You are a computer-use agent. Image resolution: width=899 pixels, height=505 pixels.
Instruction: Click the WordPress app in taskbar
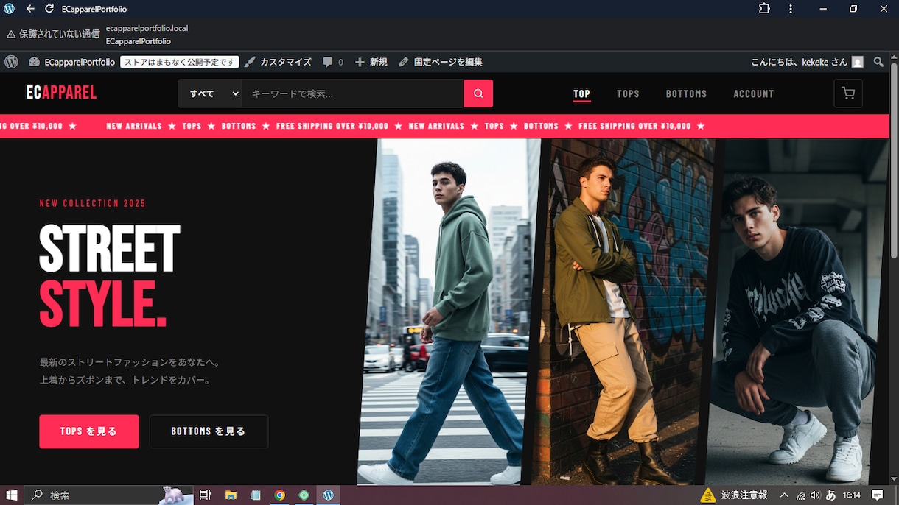[329, 495]
